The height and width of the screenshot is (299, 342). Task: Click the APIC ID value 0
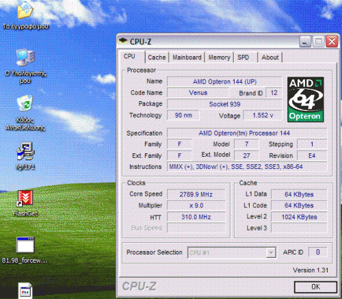coord(318,252)
